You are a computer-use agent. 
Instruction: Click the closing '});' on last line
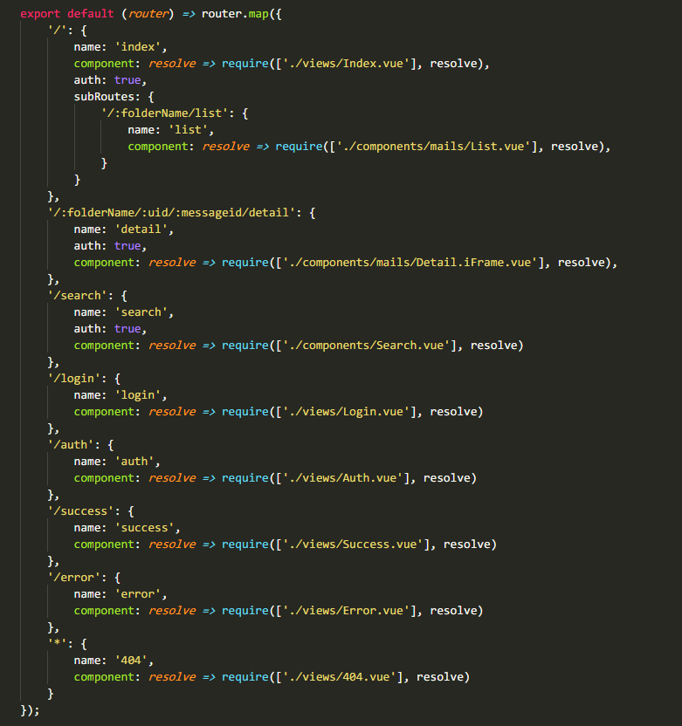(30, 709)
